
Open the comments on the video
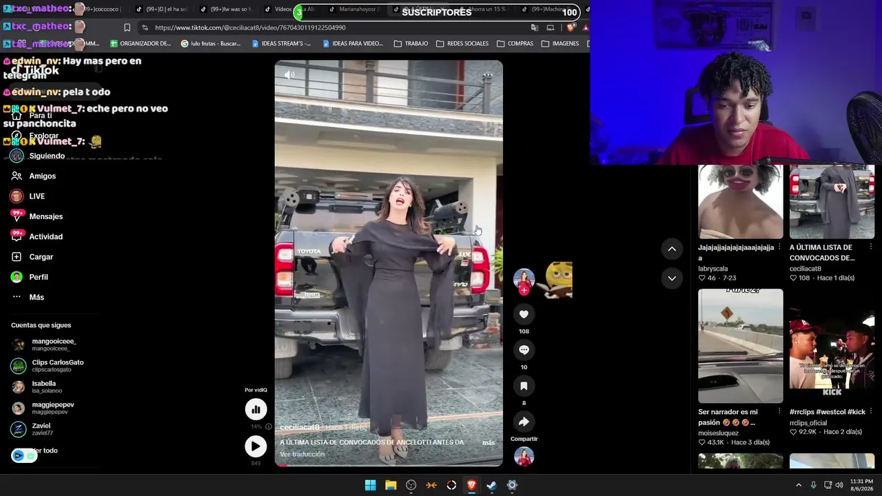coord(524,350)
